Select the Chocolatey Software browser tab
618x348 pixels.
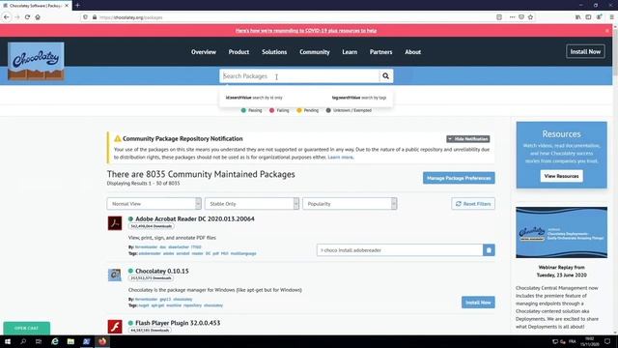[x=36, y=6]
